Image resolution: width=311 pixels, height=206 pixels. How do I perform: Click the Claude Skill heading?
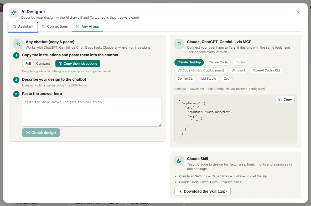point(197,159)
